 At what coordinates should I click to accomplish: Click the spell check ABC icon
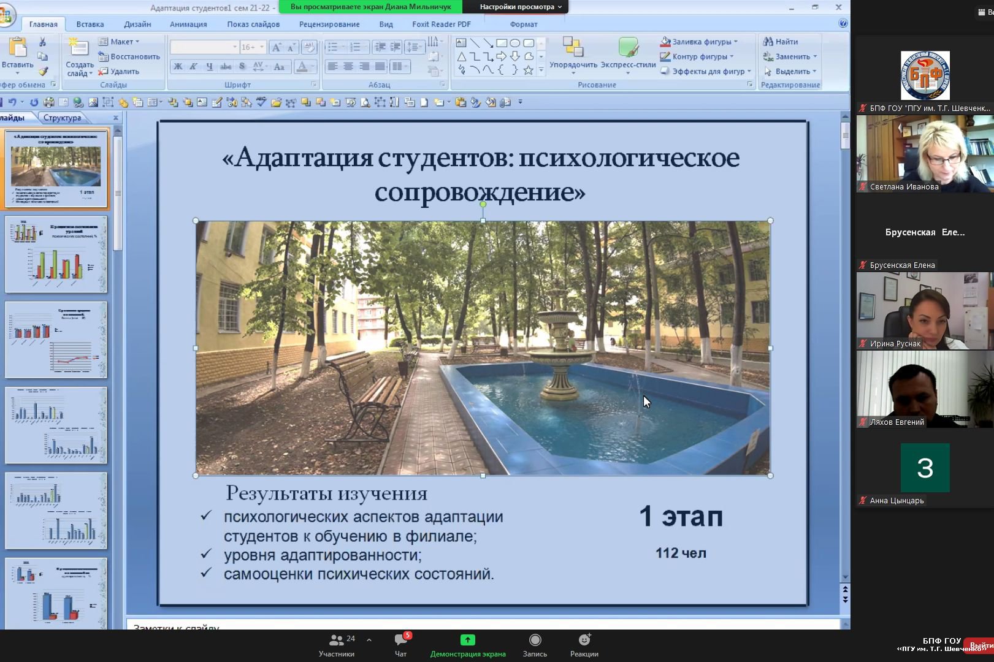click(262, 102)
